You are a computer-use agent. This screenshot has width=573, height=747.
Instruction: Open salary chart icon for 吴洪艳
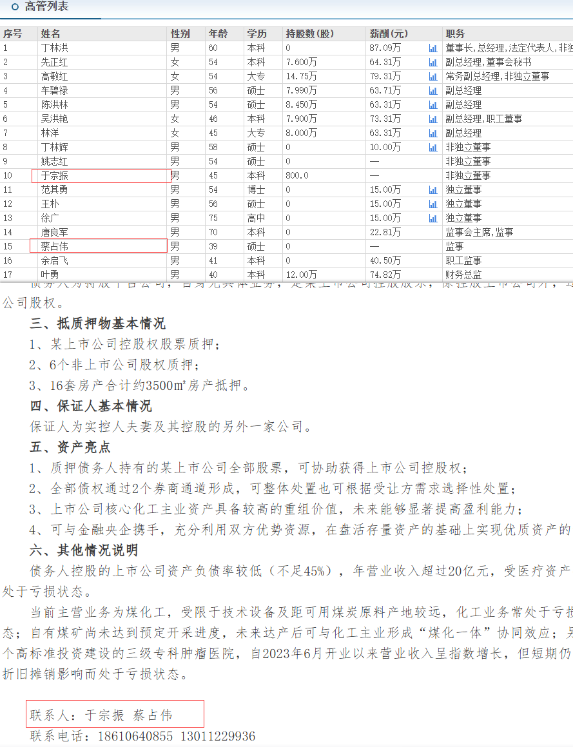tap(433, 119)
